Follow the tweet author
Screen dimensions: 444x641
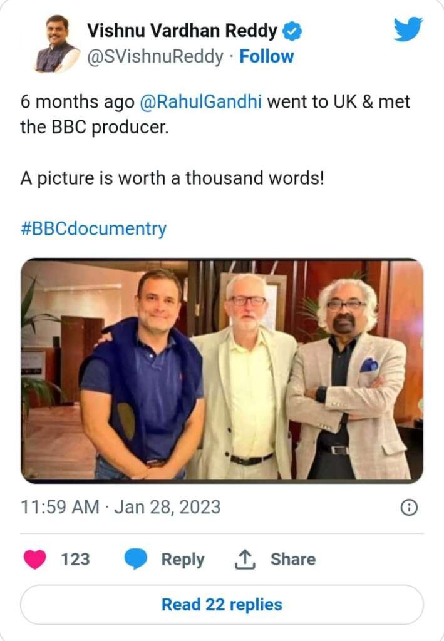pyautogui.click(x=267, y=56)
